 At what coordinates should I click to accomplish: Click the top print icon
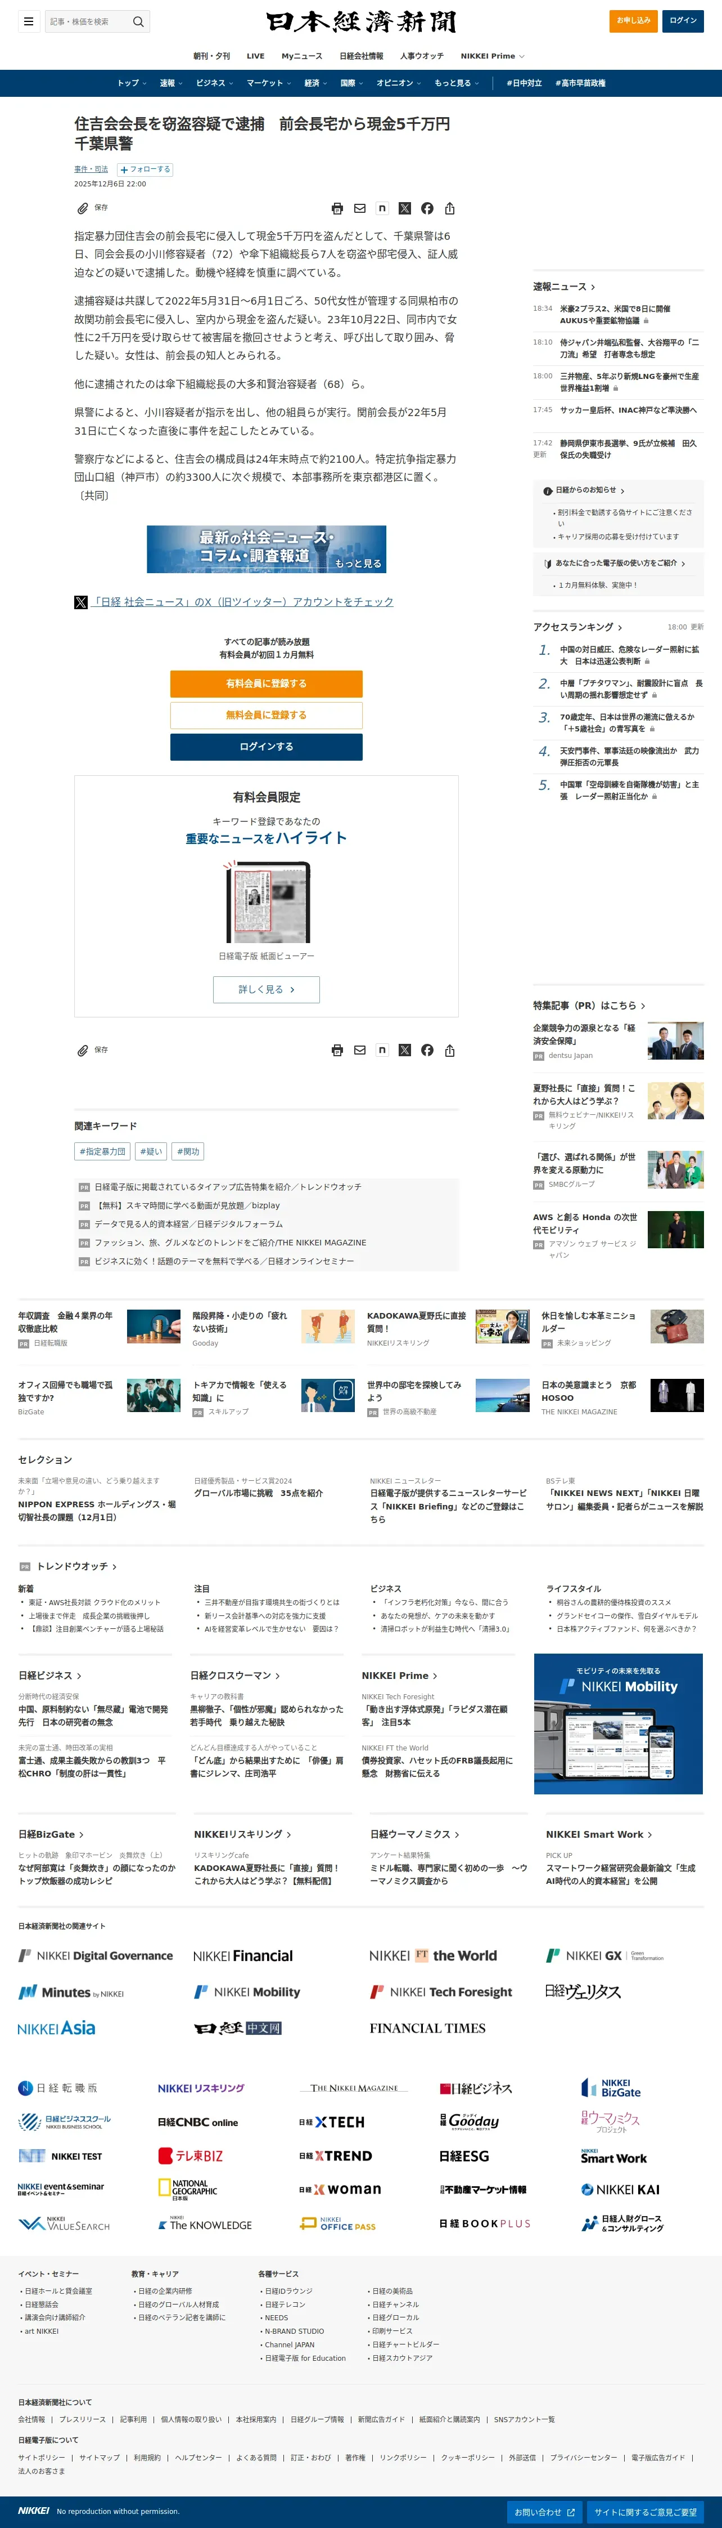click(x=337, y=208)
